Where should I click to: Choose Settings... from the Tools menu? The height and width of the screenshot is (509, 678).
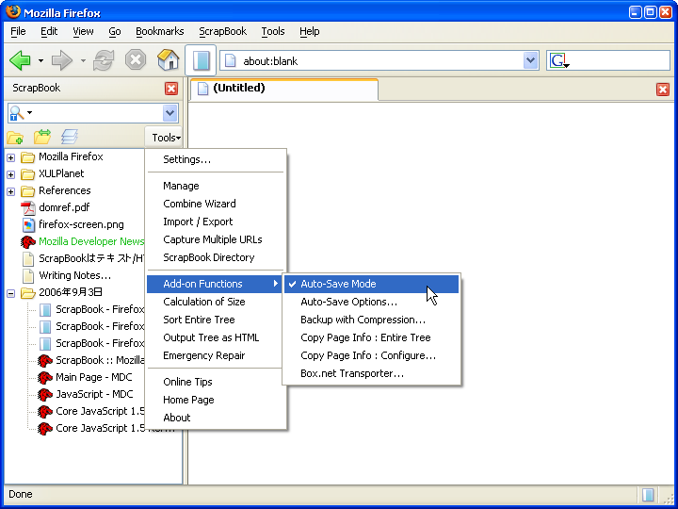point(216,159)
